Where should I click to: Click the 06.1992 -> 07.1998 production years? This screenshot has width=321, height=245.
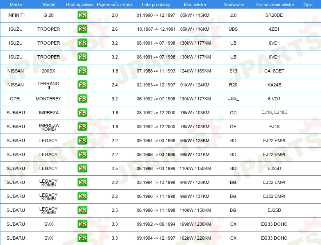[x=156, y=99]
